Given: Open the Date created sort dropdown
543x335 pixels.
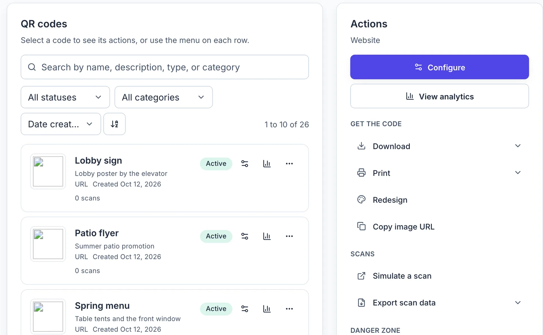Looking at the screenshot, I should click(61, 124).
